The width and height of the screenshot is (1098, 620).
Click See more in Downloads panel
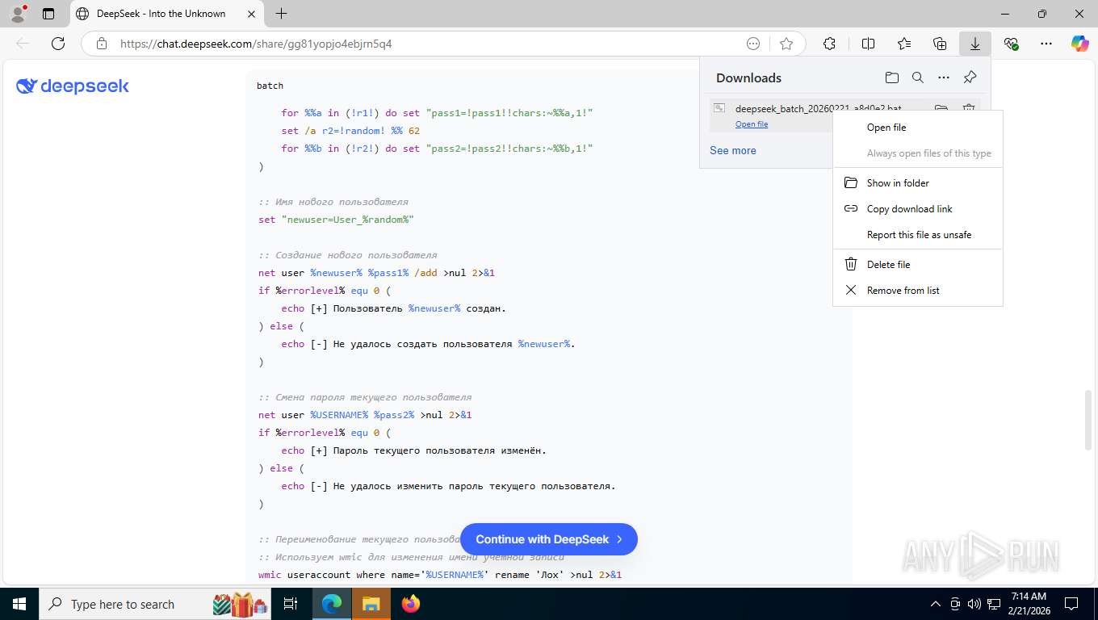[733, 150]
